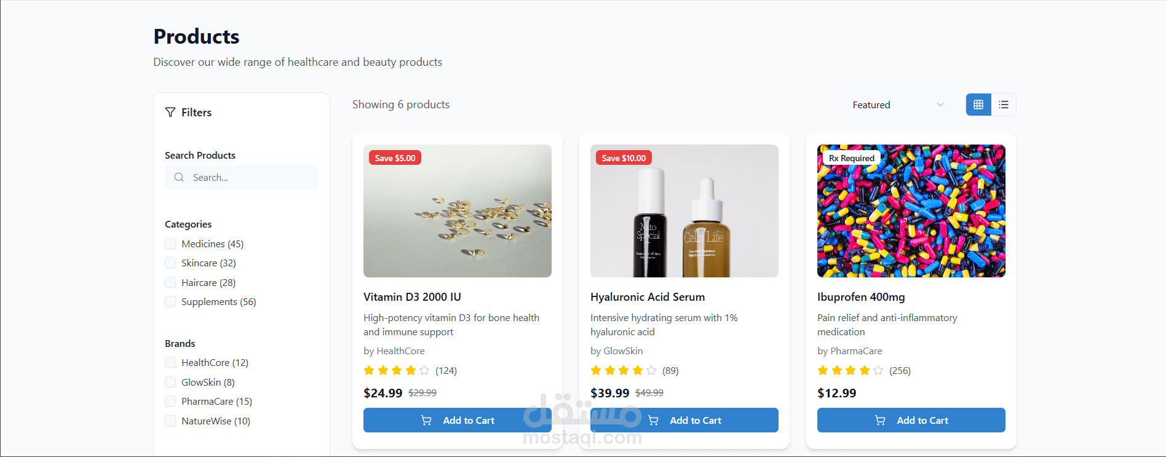Tick the PharmaCare brand checkbox
Image resolution: width=1166 pixels, height=457 pixels.
[170, 401]
